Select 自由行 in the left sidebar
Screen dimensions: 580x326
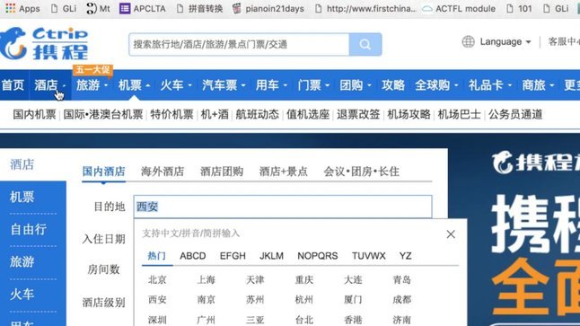[29, 229]
